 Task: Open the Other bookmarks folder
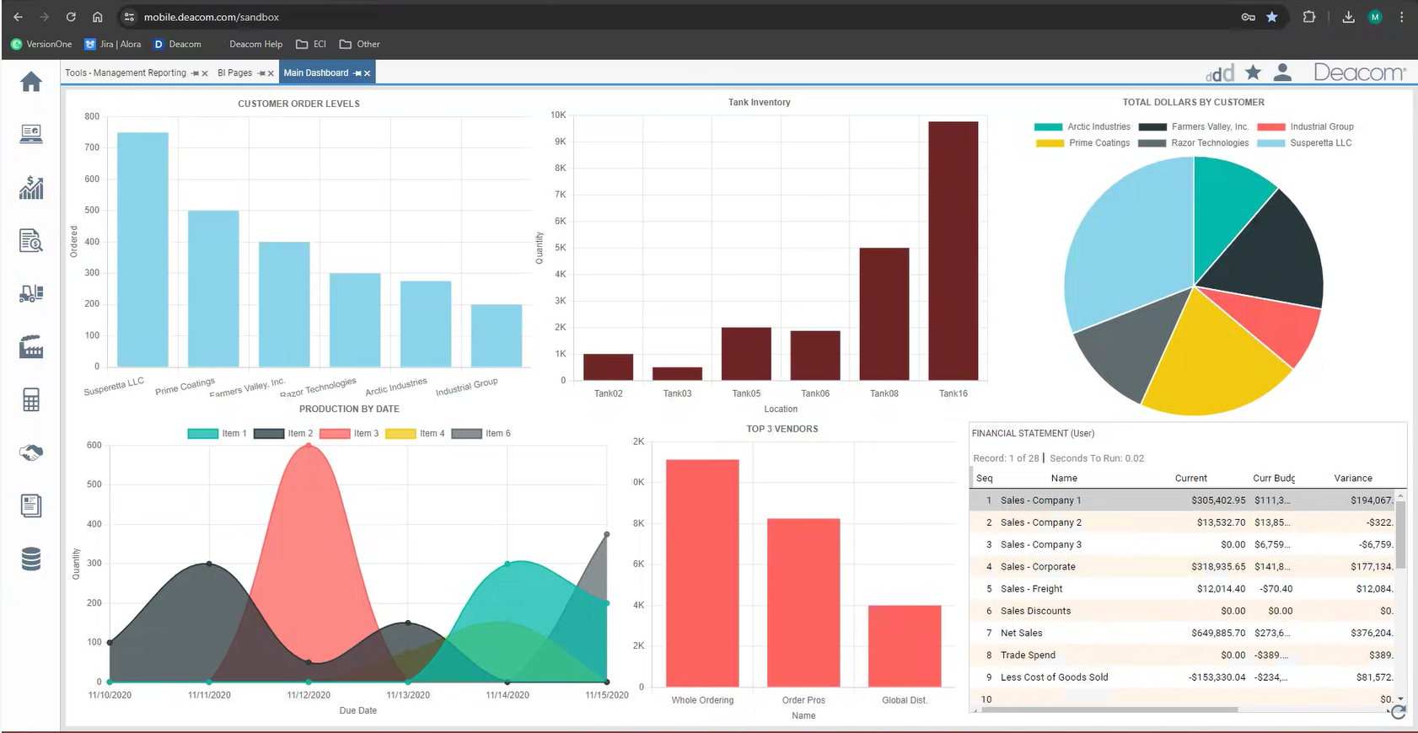point(360,45)
